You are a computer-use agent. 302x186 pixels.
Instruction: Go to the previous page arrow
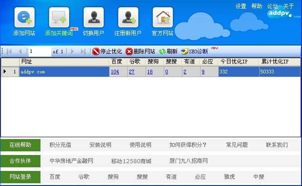click(20, 52)
